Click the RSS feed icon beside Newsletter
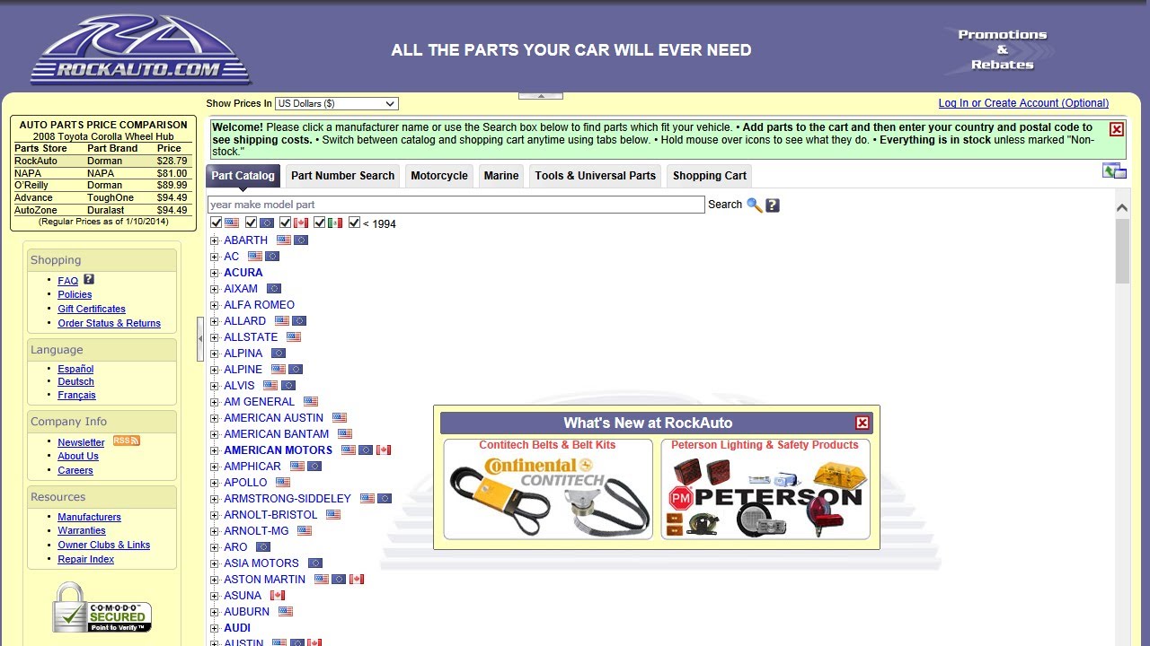 (x=126, y=441)
